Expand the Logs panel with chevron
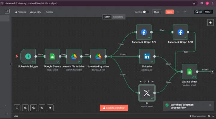Image resolution: width=216 pixels, height=119 pixels. 213,116
